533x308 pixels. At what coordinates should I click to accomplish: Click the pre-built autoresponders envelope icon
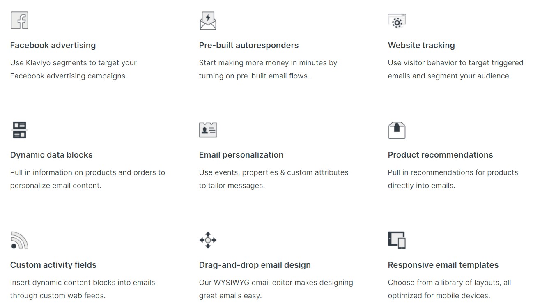point(208,21)
